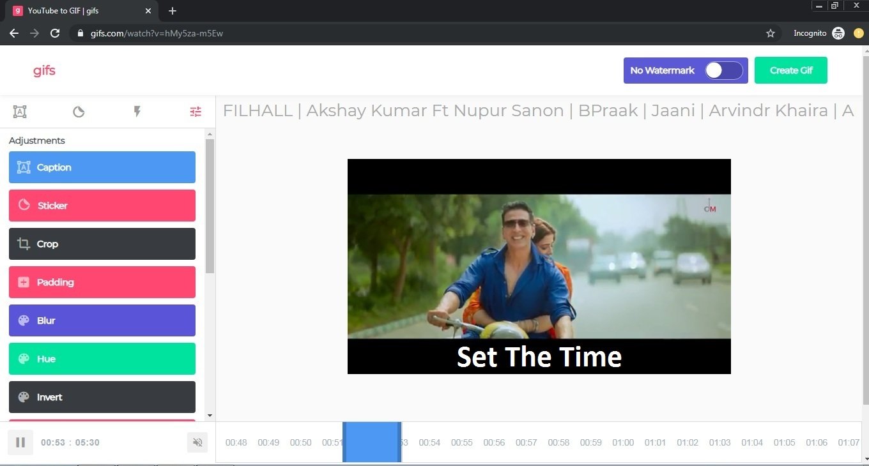The height and width of the screenshot is (466, 869).
Task: Click the Create Gif button
Action: click(791, 70)
